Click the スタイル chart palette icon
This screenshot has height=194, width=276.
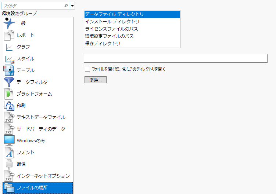click(10, 59)
